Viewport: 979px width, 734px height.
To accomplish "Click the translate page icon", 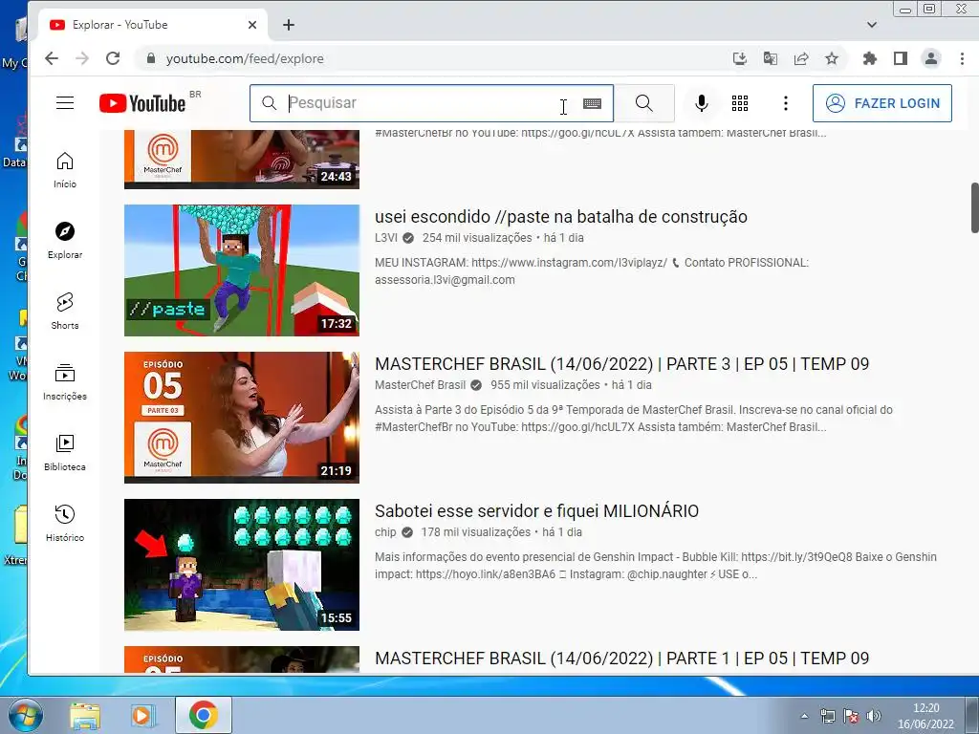I will tap(771, 58).
